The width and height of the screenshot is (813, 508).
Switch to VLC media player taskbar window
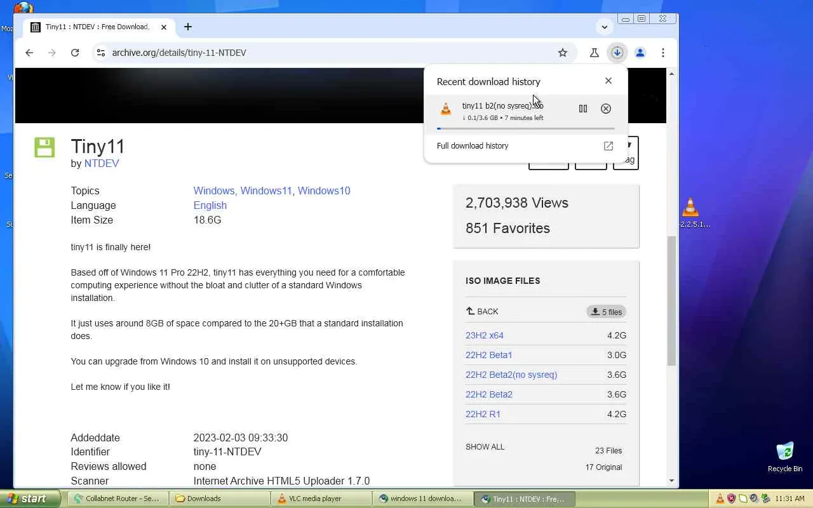321,498
